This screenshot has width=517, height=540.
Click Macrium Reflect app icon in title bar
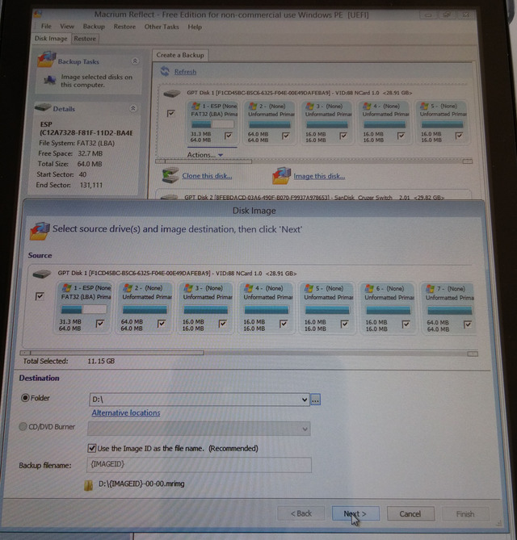pos(38,14)
